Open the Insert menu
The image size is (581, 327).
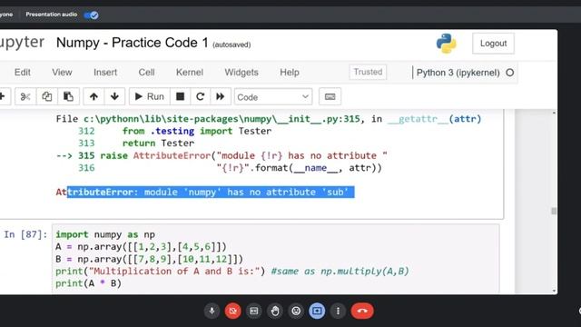(x=105, y=73)
